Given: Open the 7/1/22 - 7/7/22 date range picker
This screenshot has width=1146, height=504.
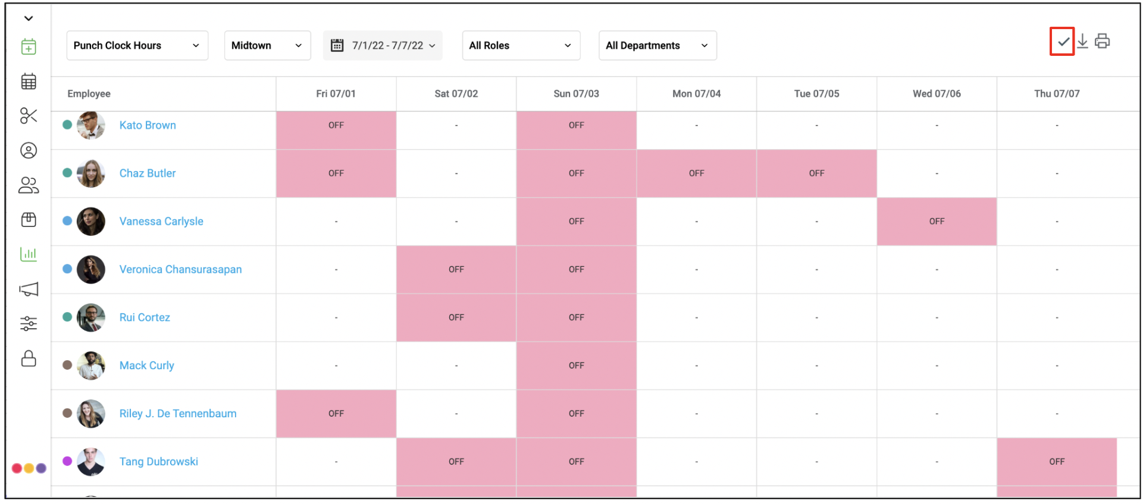Looking at the screenshot, I should coord(383,46).
